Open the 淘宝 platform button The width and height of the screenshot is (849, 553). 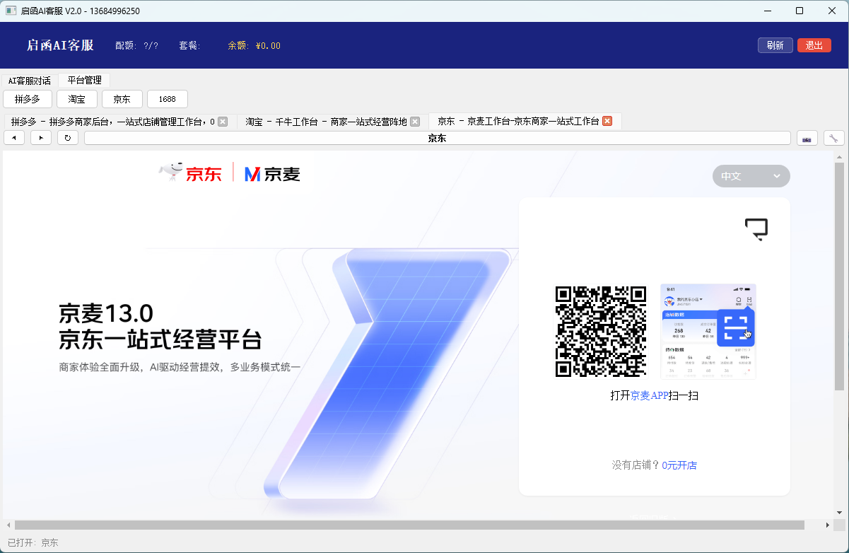(x=77, y=99)
